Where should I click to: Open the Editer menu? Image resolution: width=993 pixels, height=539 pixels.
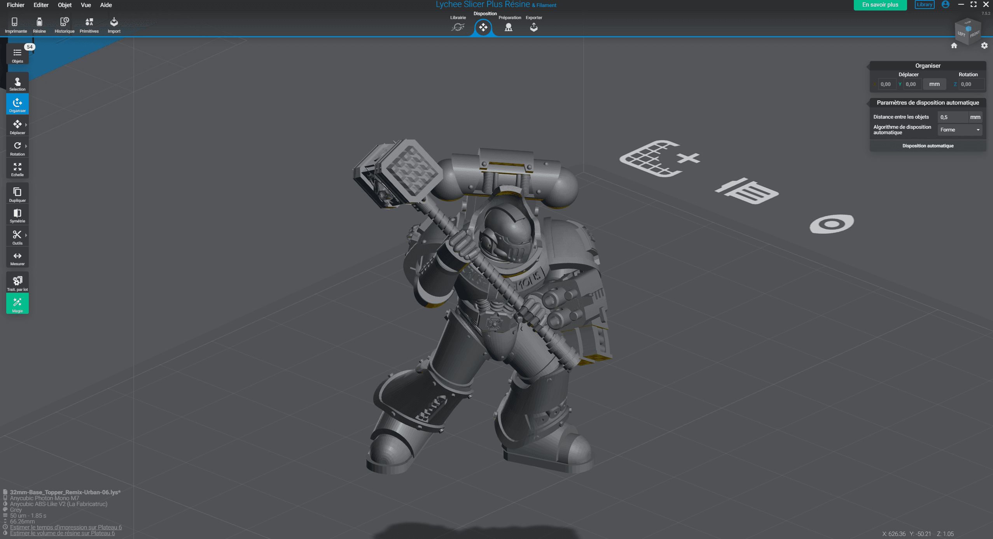pyautogui.click(x=41, y=5)
